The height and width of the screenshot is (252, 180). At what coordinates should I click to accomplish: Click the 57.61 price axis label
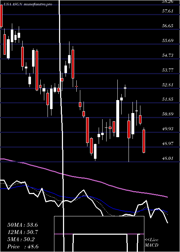pyautogui.click(x=167, y=11)
